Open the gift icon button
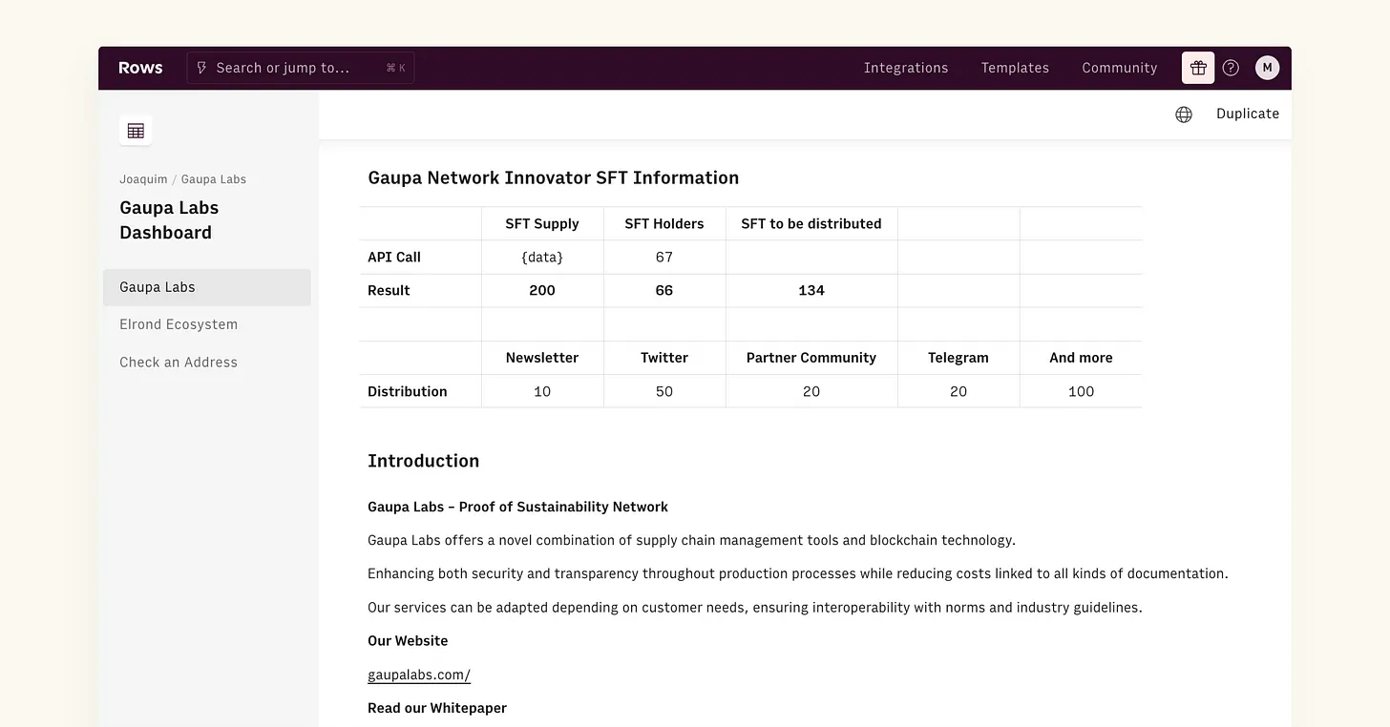Image resolution: width=1390 pixels, height=727 pixels. [x=1198, y=68]
